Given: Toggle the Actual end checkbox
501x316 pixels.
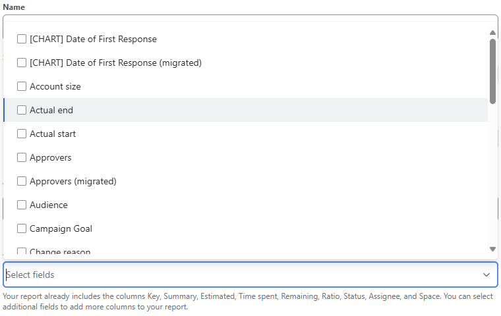Looking at the screenshot, I should (x=22, y=110).
